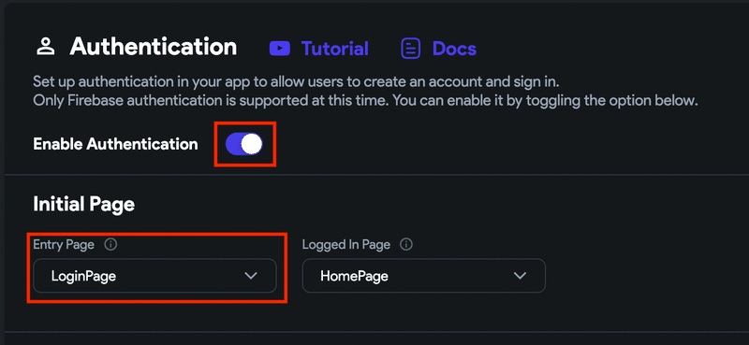Expand the chevron arrow in HomePage field
This screenshot has width=749, height=345.
click(520, 276)
